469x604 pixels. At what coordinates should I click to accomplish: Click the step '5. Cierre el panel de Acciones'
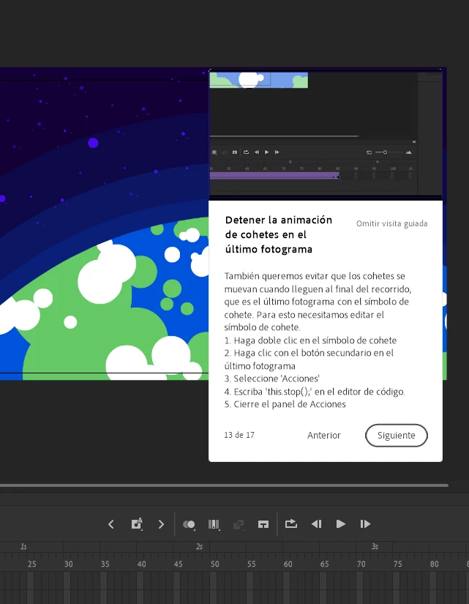(x=285, y=404)
